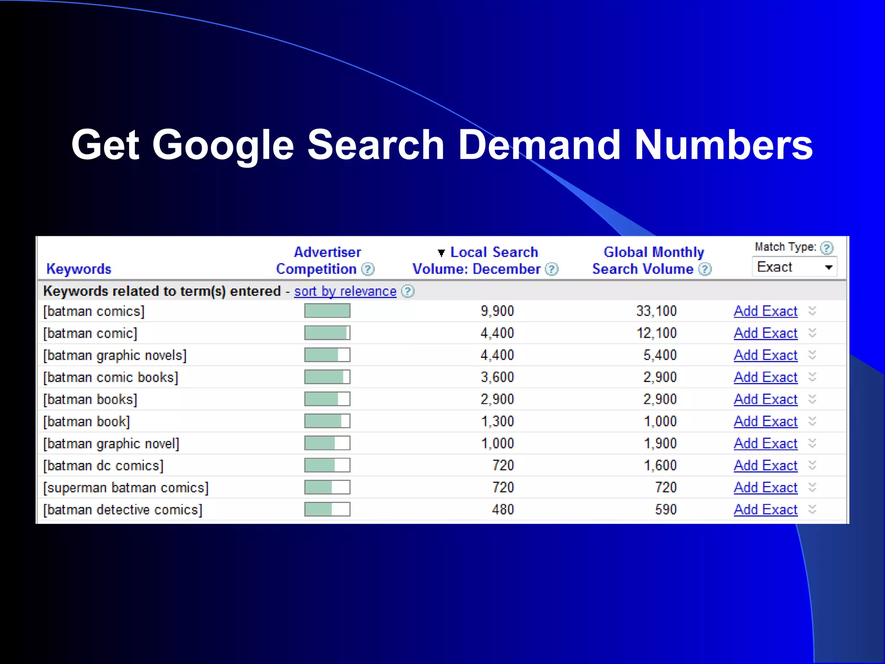Expand chevron menu for batman graphic novel row

point(812,443)
